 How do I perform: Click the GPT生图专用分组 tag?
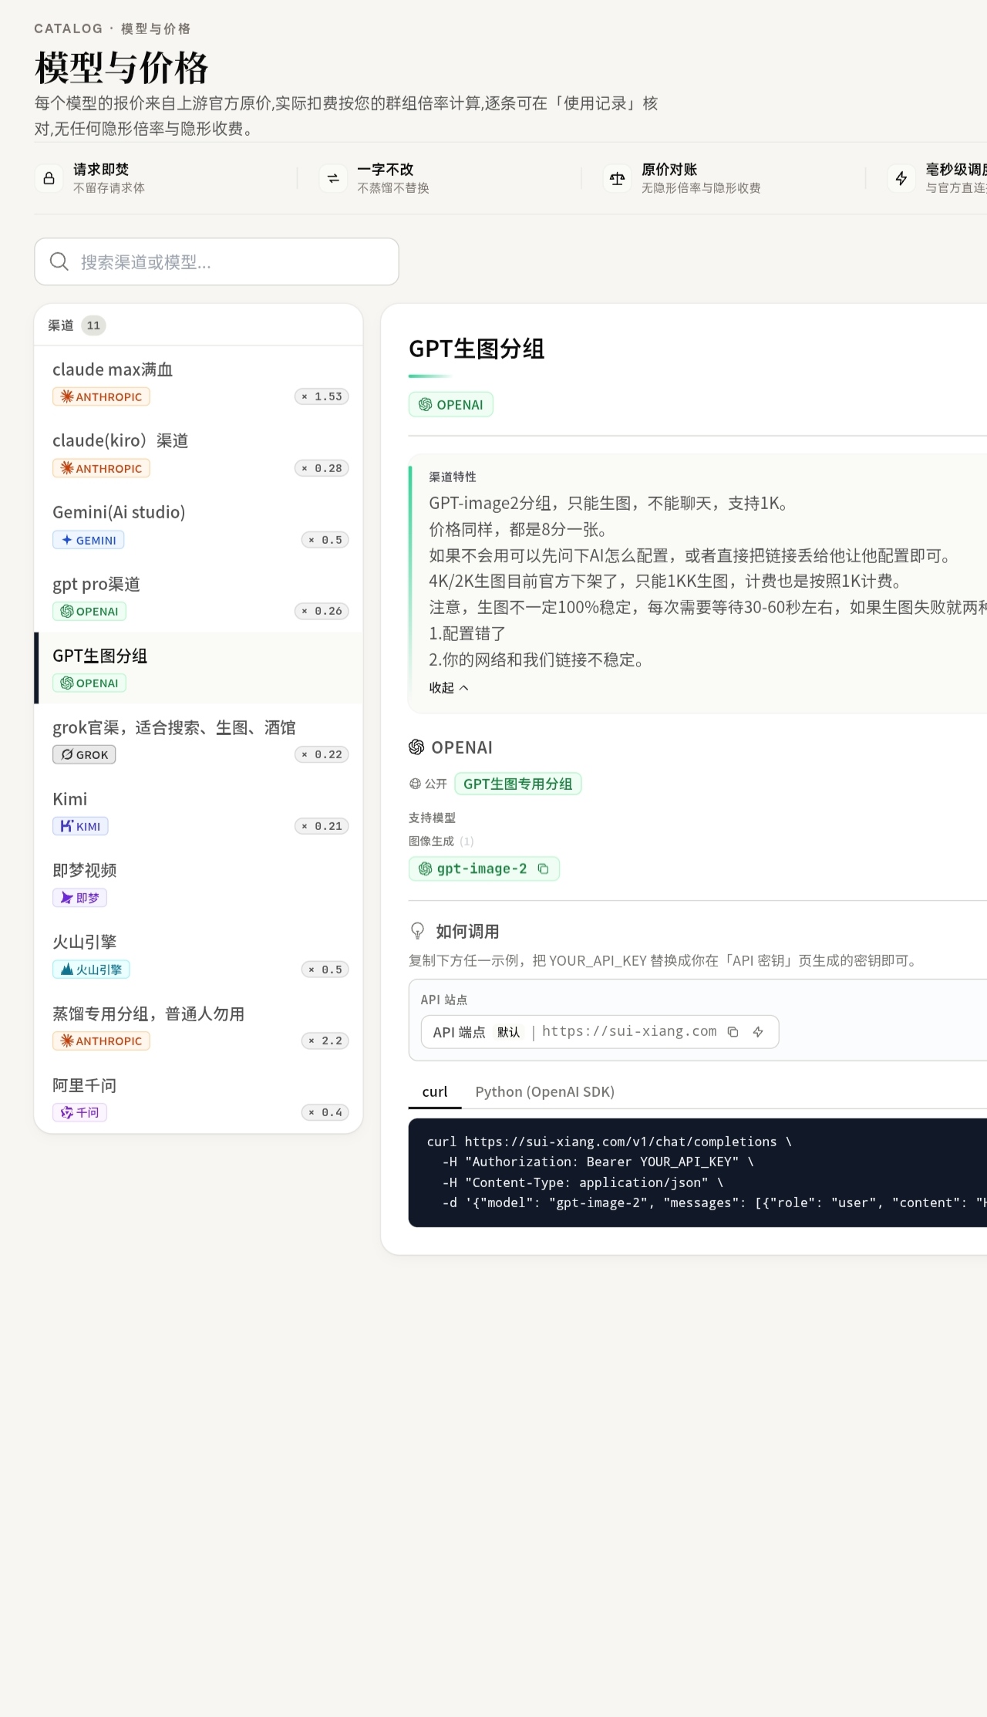(517, 784)
